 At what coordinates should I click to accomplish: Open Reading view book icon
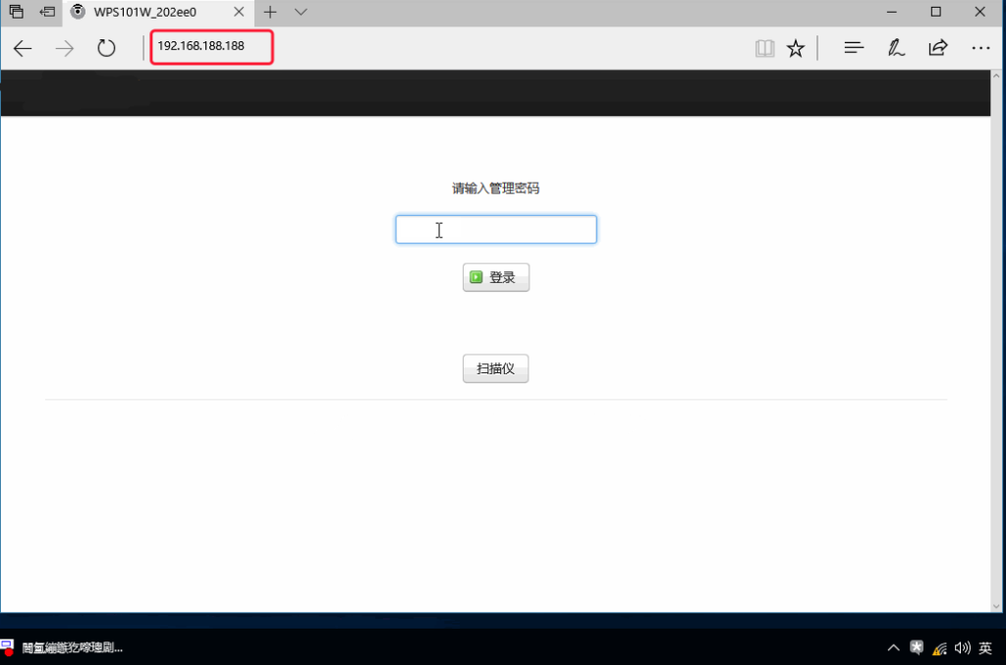click(764, 48)
